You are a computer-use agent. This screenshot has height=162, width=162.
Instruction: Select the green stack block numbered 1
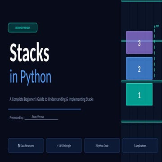139,94
